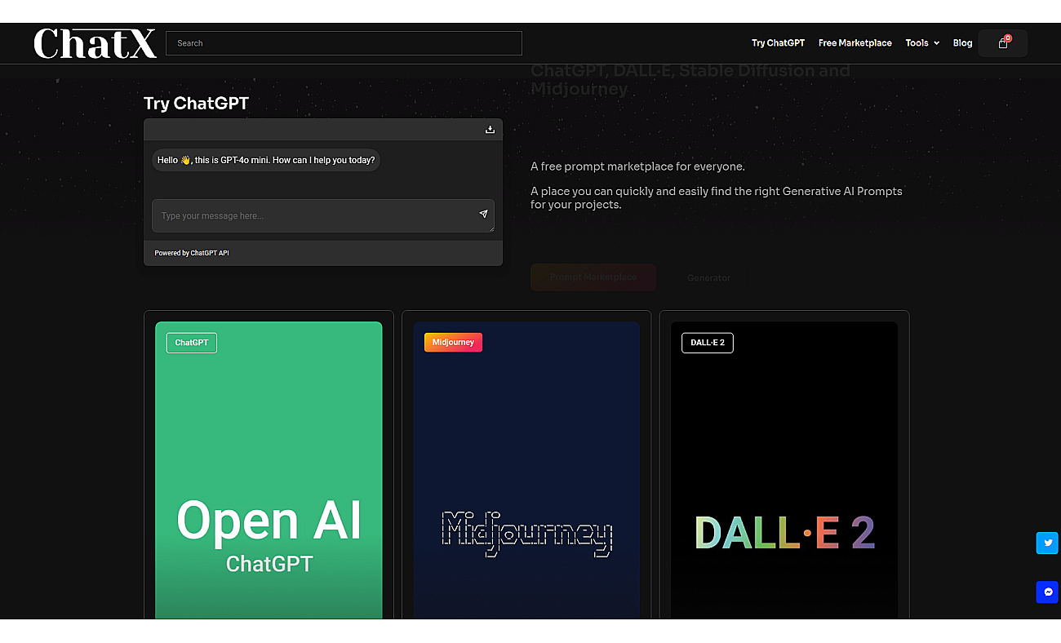Click the Prompt Marketplace button
The width and height of the screenshot is (1061, 643).
pos(593,277)
